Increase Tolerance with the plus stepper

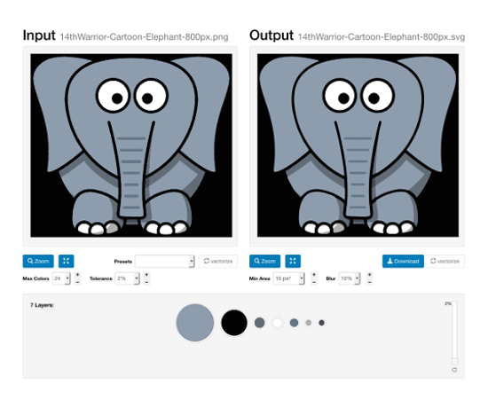click(146, 275)
